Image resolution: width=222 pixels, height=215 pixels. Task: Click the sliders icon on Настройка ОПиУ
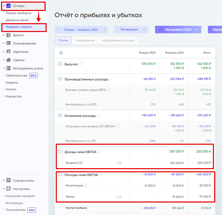161,30
